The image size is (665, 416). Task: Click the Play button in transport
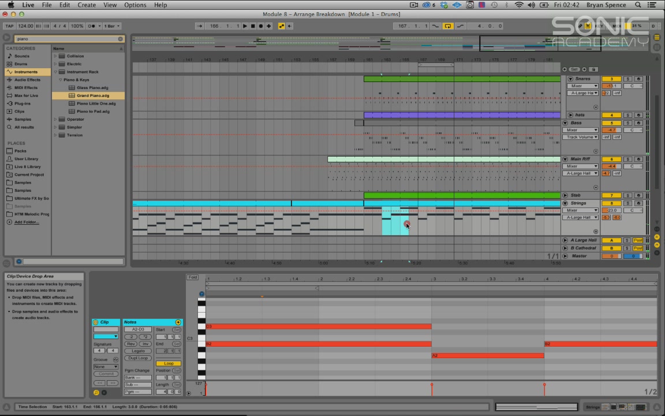245,26
